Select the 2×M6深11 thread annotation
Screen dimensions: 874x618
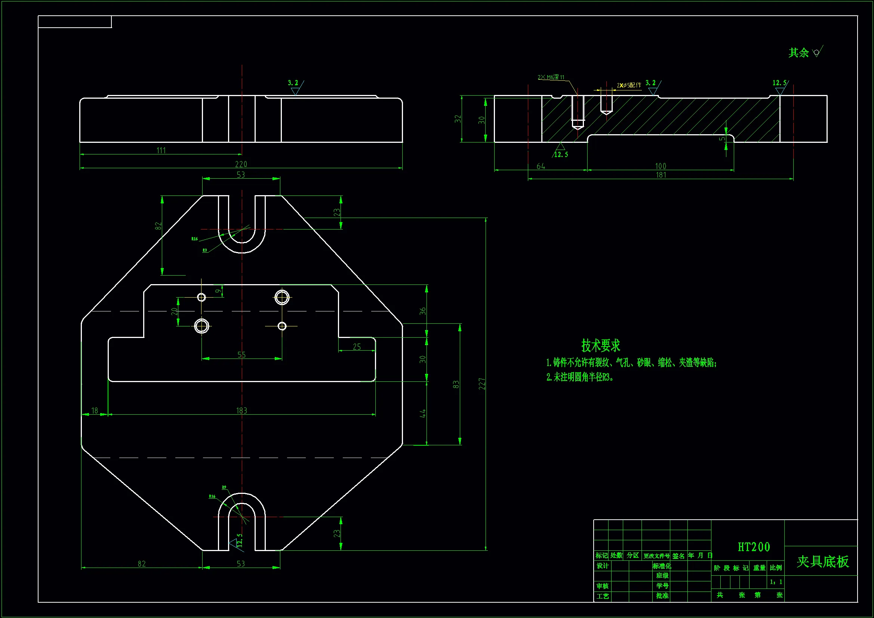point(550,77)
